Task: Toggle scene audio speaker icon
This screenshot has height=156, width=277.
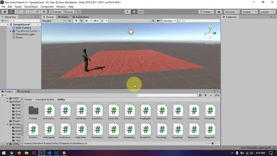Action: point(81,21)
